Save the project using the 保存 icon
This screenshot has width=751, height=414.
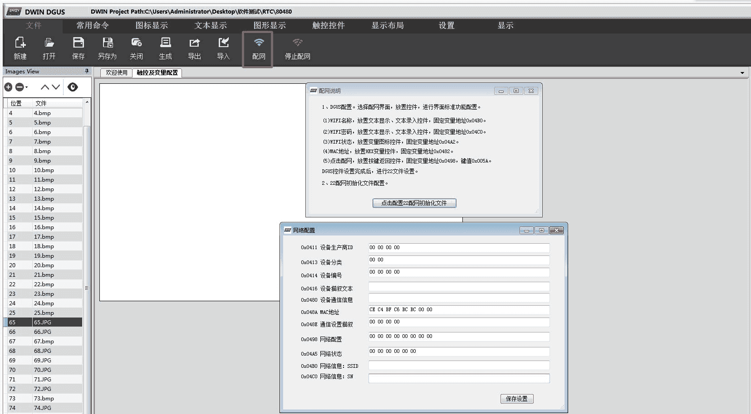[x=78, y=48]
